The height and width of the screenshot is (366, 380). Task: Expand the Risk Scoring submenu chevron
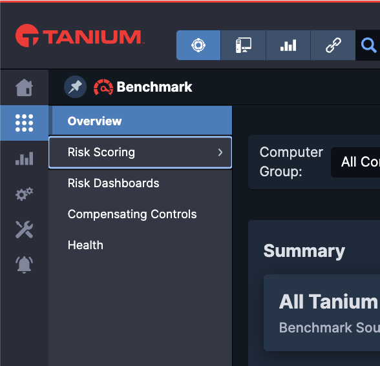coord(220,152)
